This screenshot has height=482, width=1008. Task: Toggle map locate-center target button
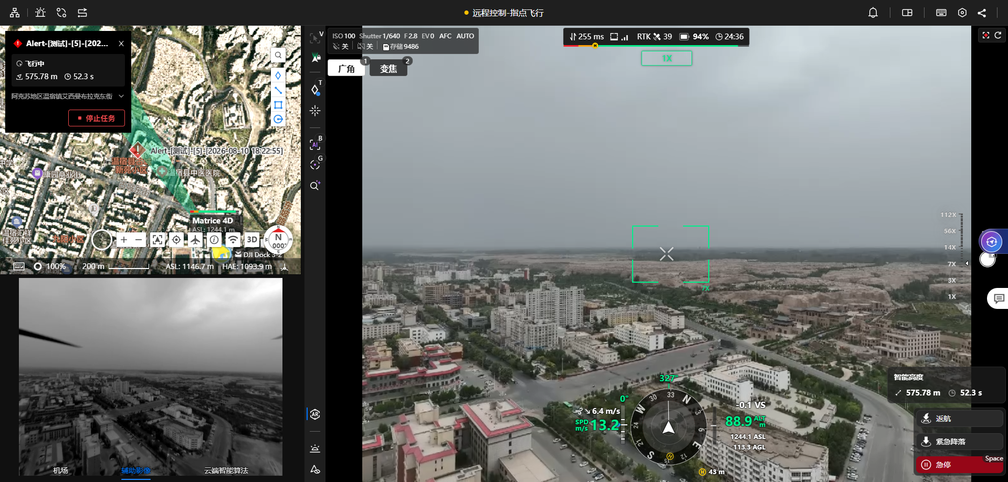176,240
